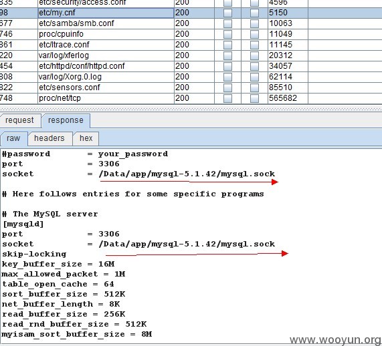
Task: Click the length value 85510
Action: coord(280,88)
